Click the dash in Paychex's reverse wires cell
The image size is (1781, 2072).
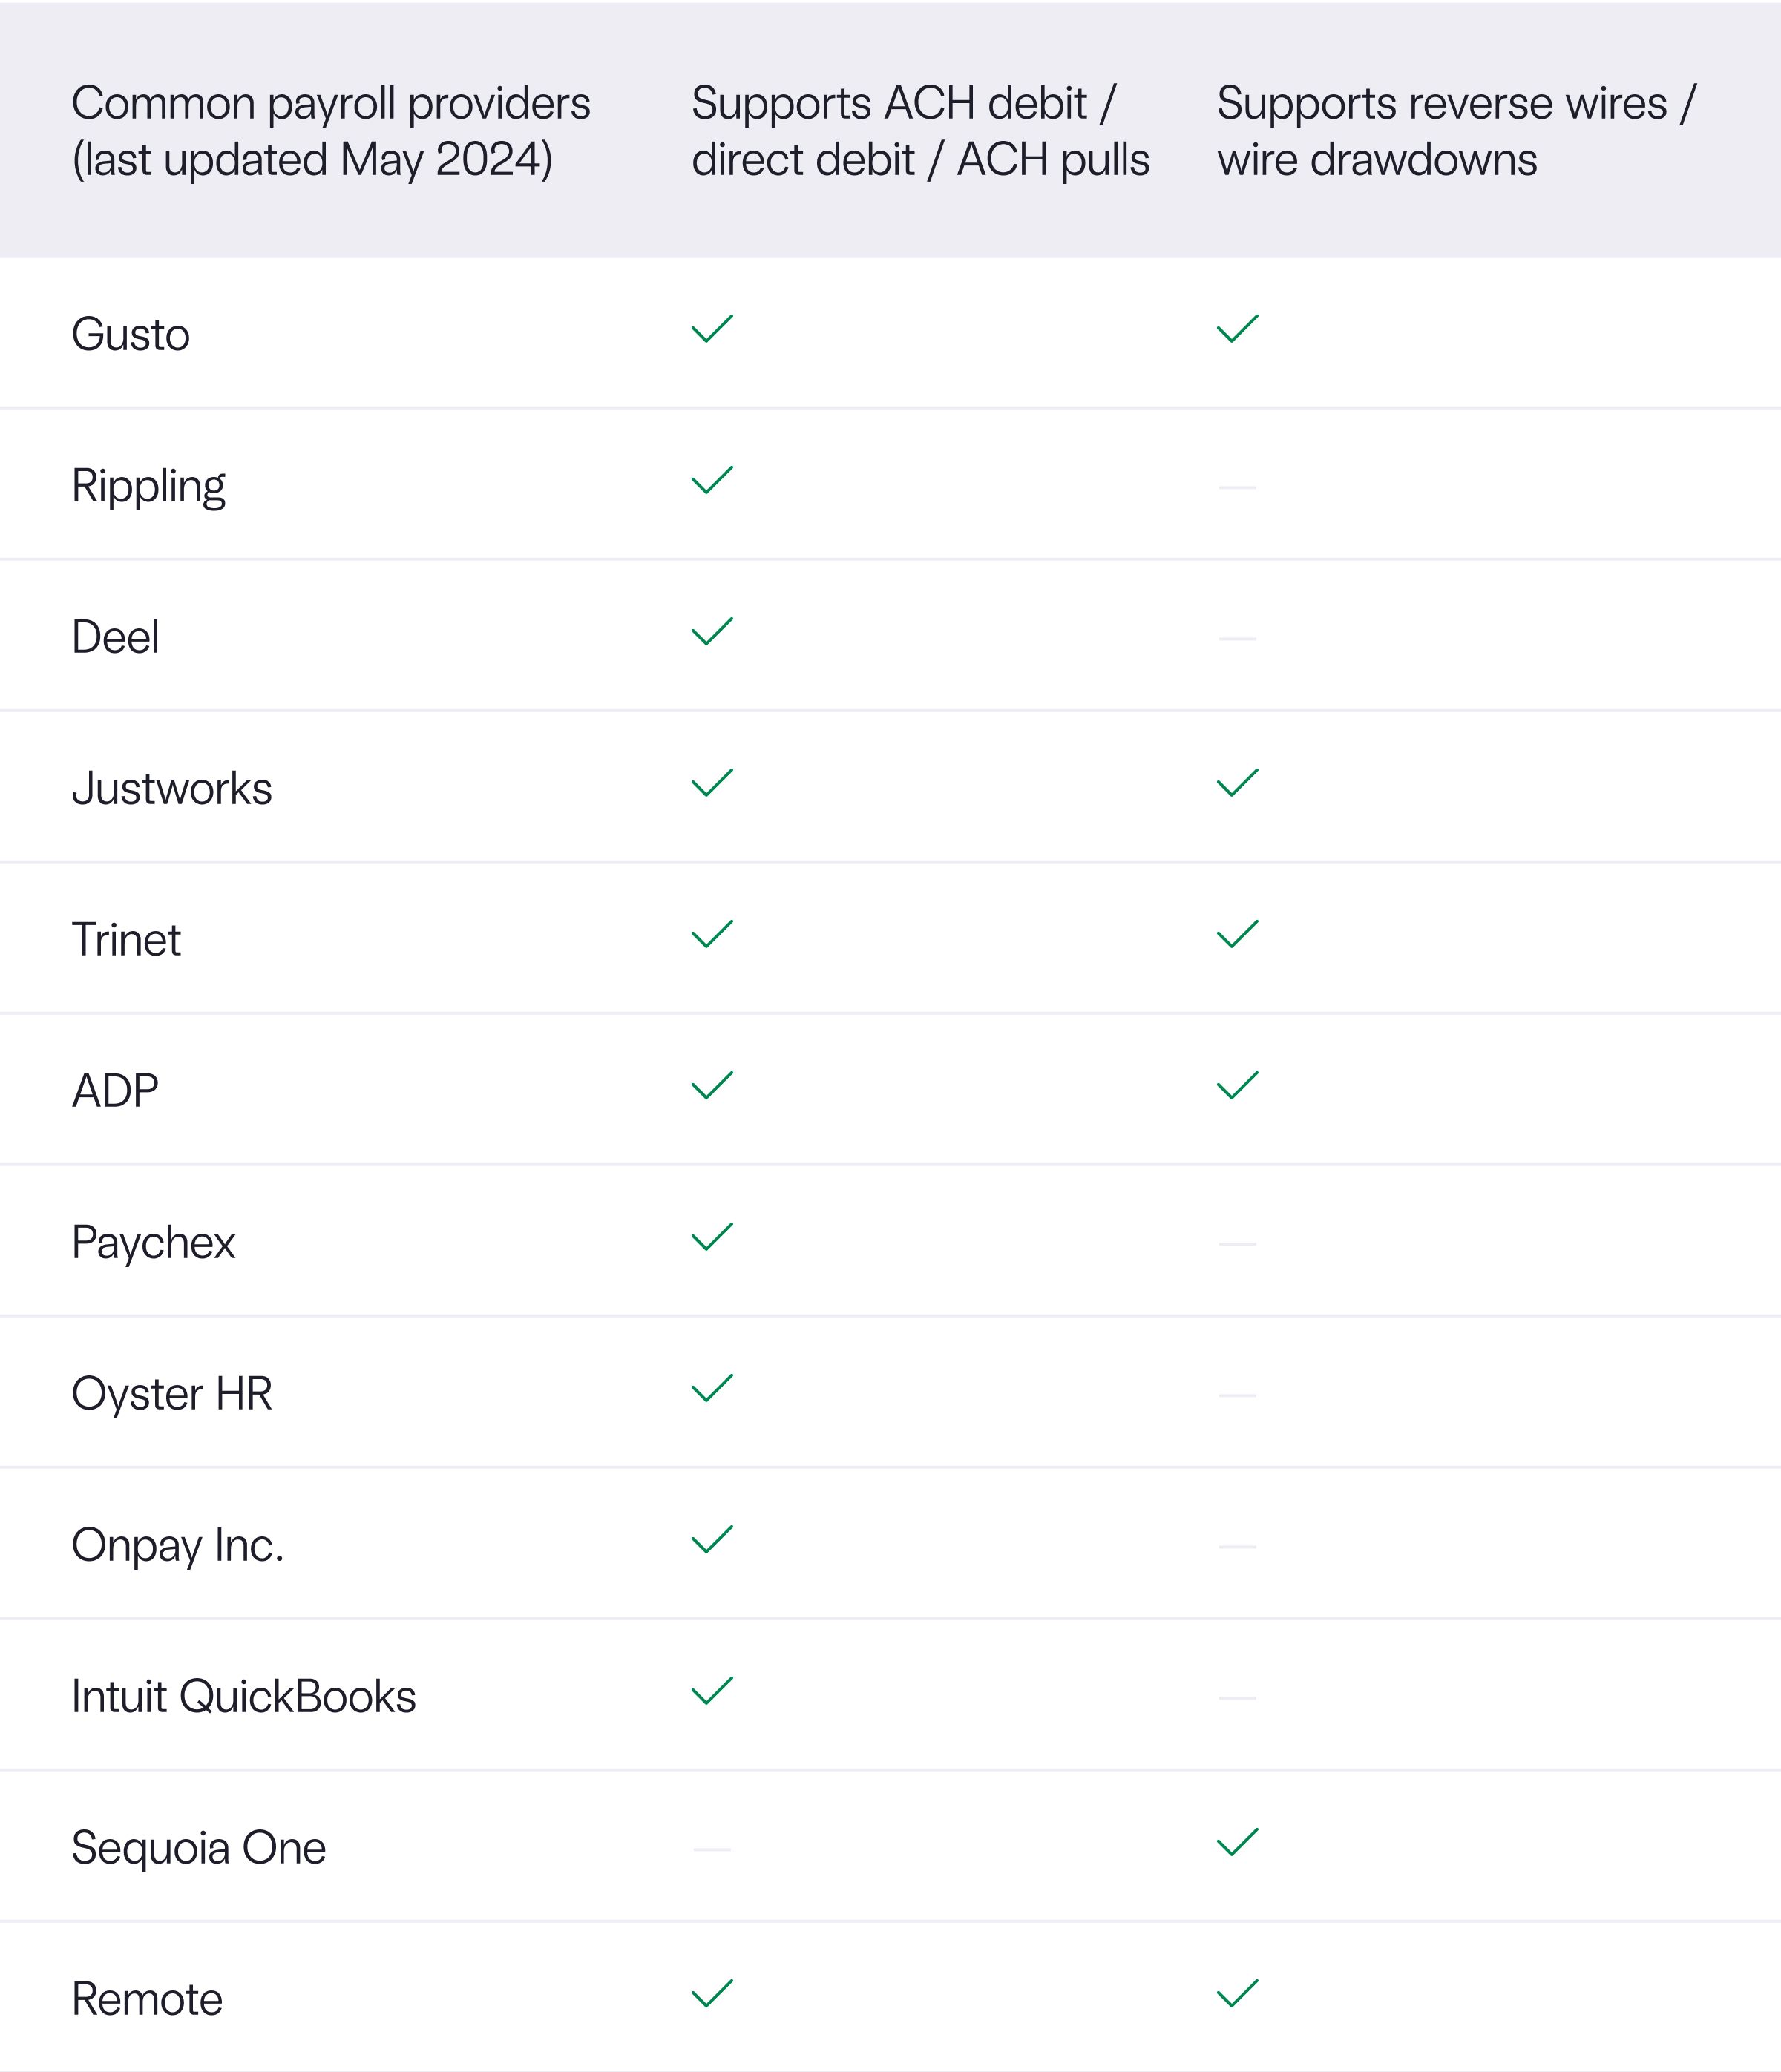point(1238,1244)
